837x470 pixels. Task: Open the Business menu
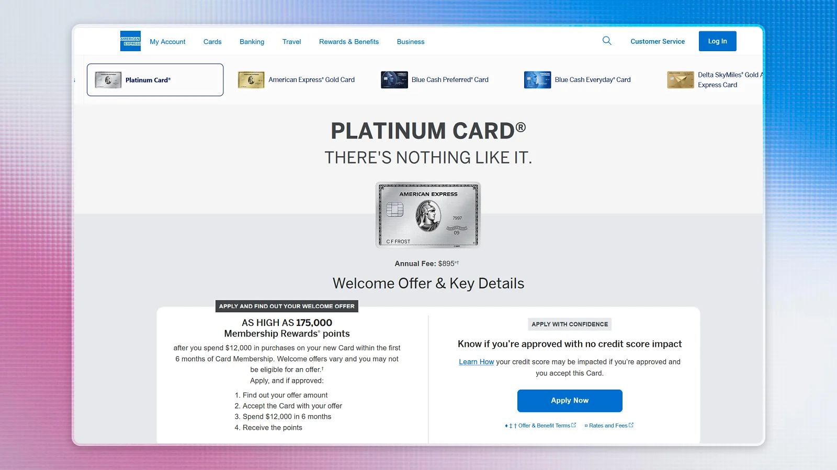pos(411,42)
